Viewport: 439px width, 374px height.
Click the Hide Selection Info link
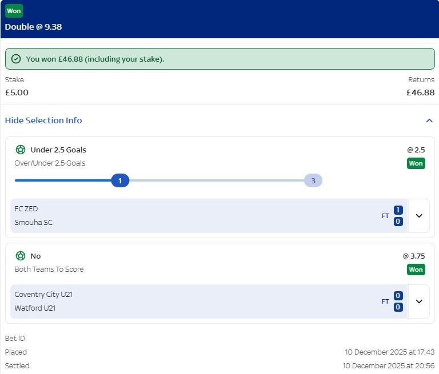click(43, 120)
